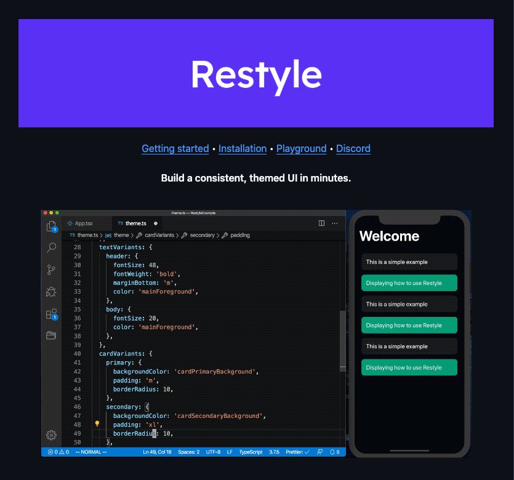
Task: Open the Debug bug icon
Action: pos(51,292)
